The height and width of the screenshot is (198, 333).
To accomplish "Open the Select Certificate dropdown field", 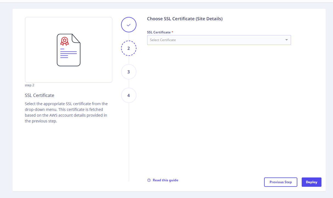I will (x=214, y=40).
